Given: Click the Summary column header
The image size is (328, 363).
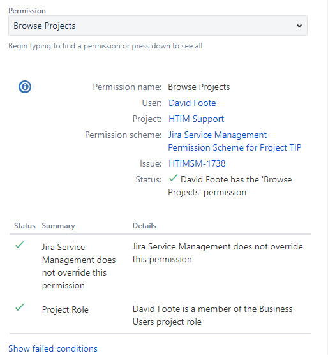Looking at the screenshot, I should pos(58,226).
